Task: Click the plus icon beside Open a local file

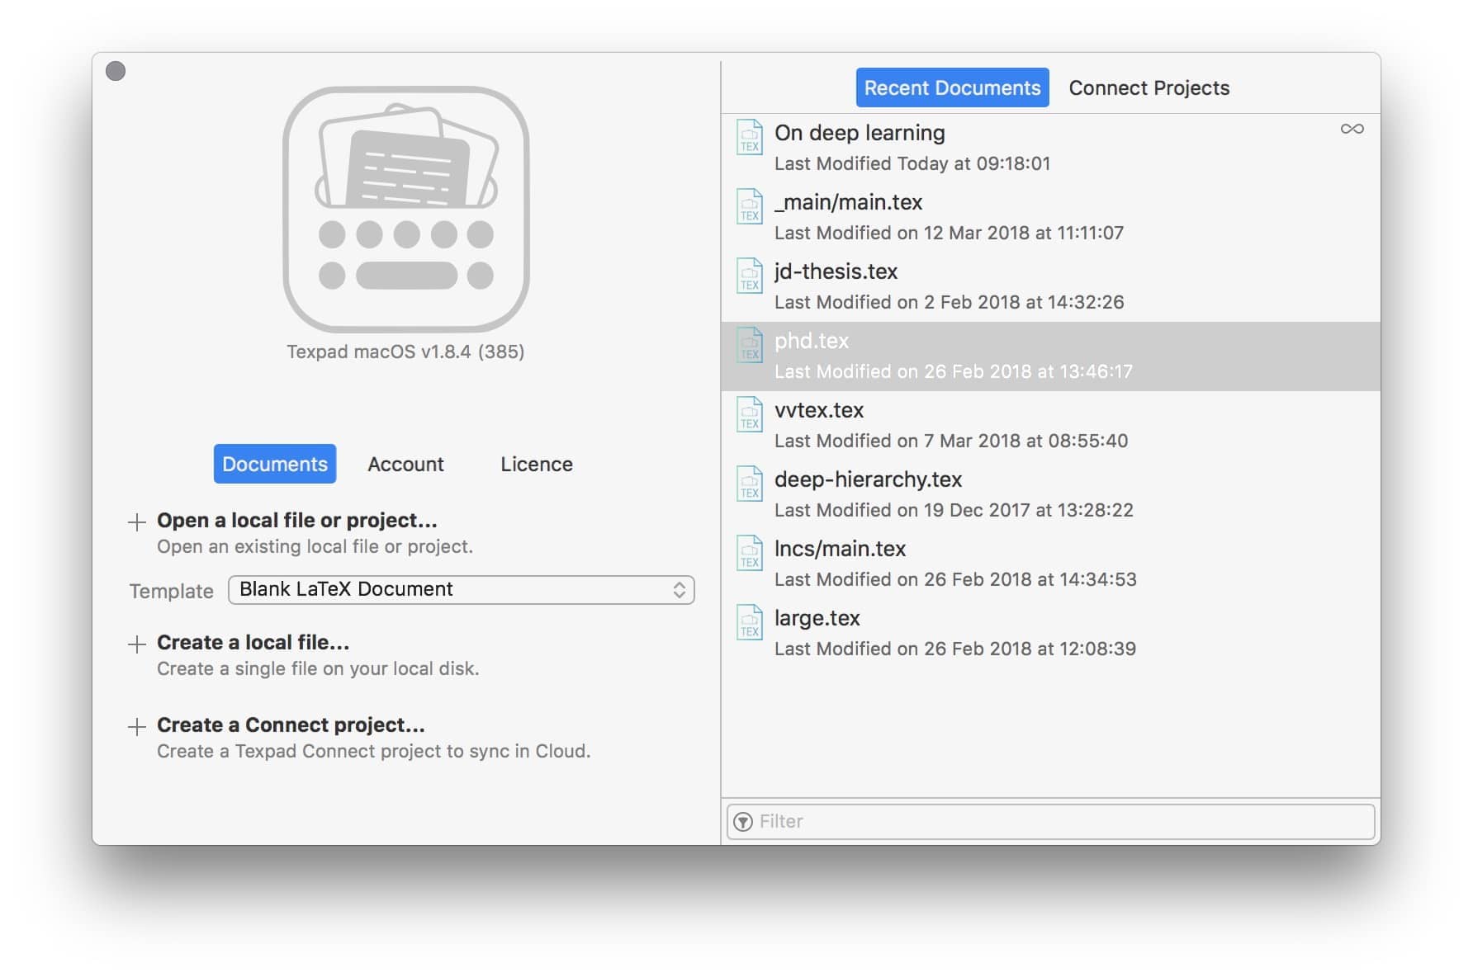Action: click(137, 522)
